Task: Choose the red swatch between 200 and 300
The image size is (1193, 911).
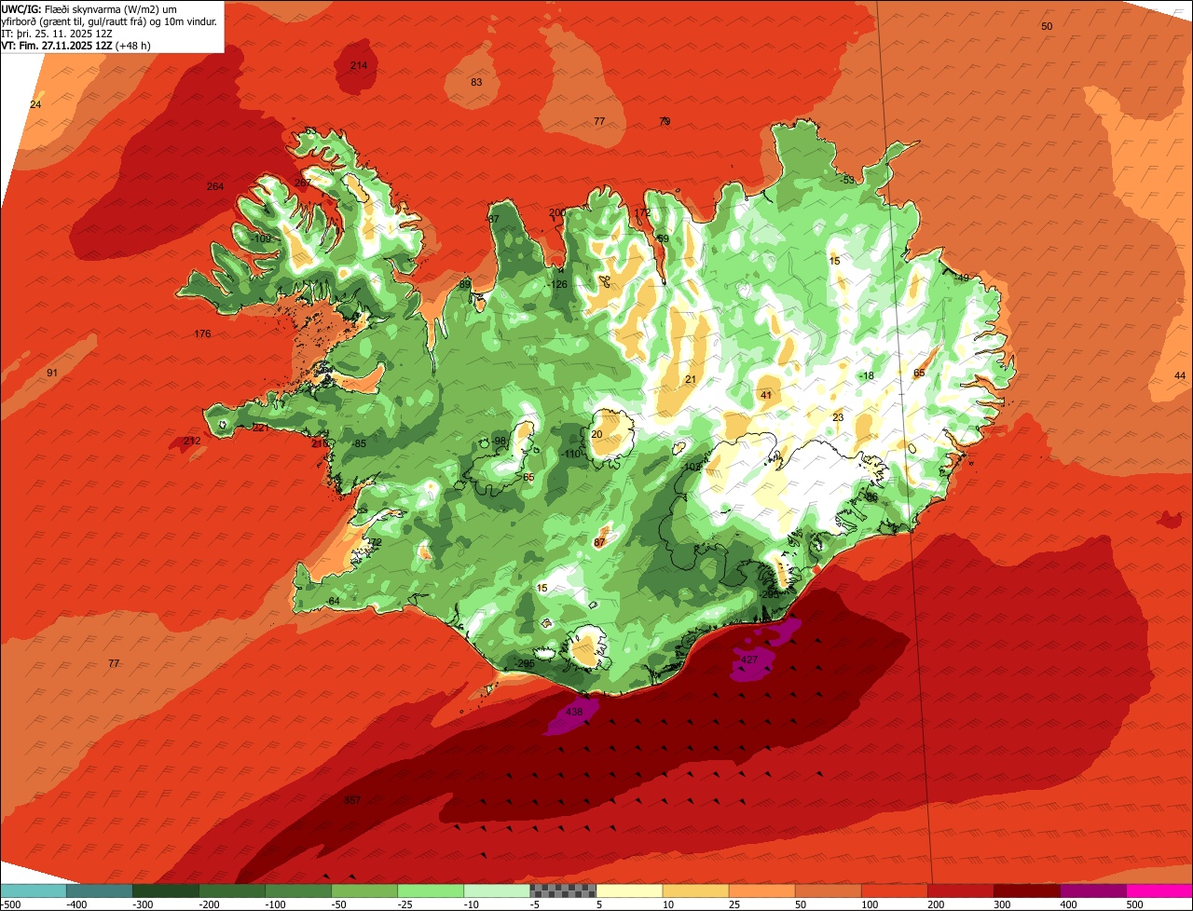Action: click(x=960, y=891)
